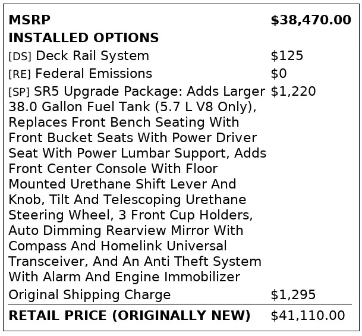The height and width of the screenshot is (336, 362).
Task: Select the $38,470.00 MSRP amount
Action: (311, 20)
